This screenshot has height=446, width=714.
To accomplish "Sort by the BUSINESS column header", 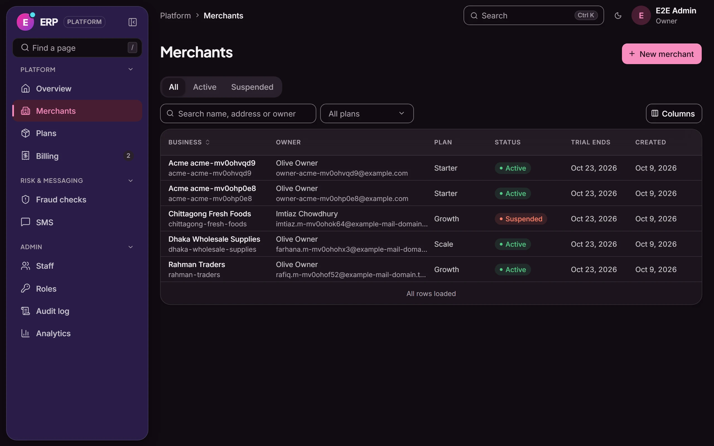I will pyautogui.click(x=189, y=142).
